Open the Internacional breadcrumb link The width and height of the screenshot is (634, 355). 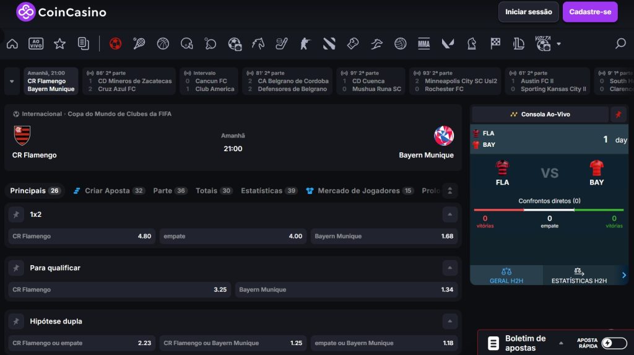[41, 114]
